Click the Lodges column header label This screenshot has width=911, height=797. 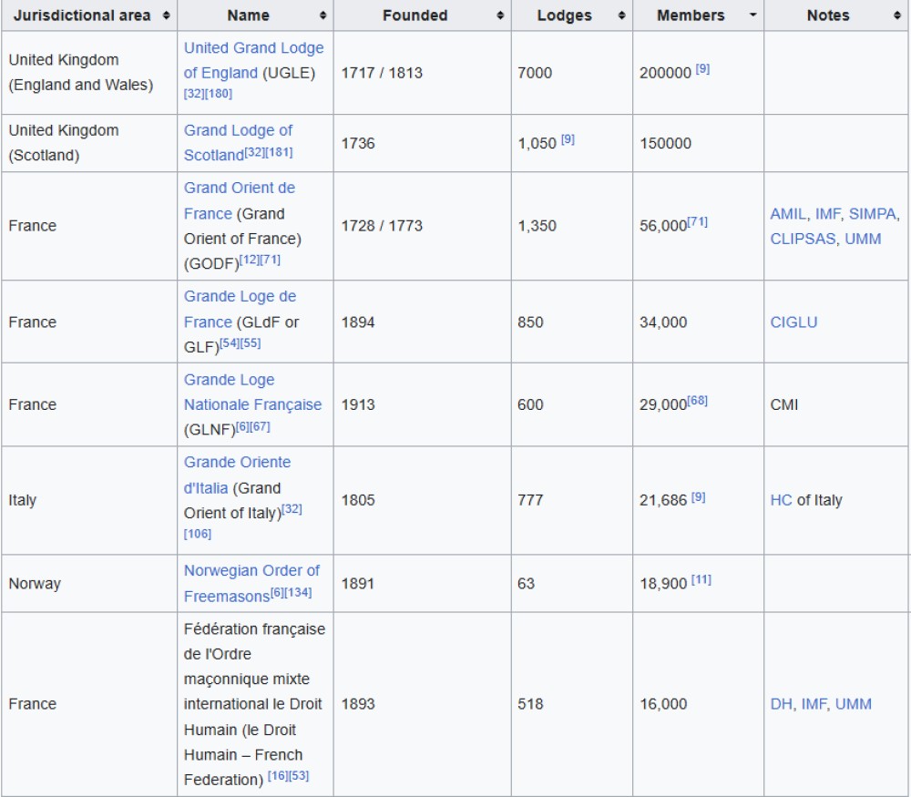[x=564, y=15]
